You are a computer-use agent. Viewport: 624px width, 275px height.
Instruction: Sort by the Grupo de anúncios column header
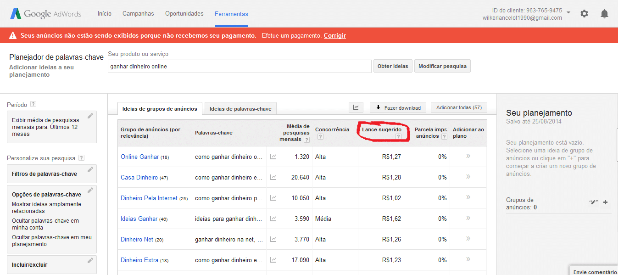coord(150,133)
